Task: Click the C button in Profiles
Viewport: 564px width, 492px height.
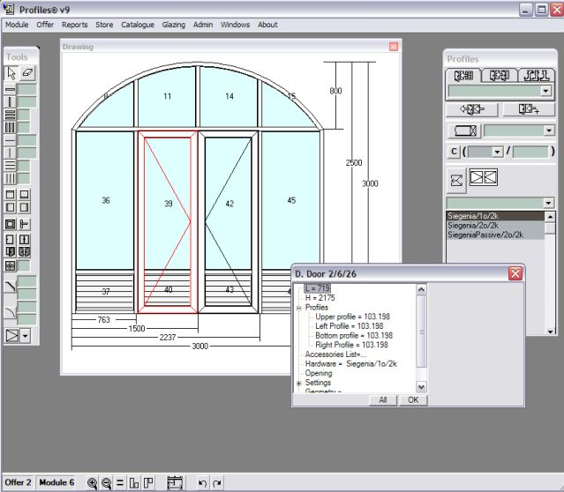Action: [x=454, y=152]
